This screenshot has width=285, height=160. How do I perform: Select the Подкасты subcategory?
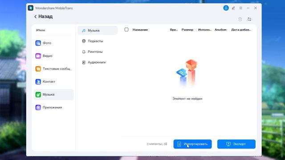tap(98, 41)
